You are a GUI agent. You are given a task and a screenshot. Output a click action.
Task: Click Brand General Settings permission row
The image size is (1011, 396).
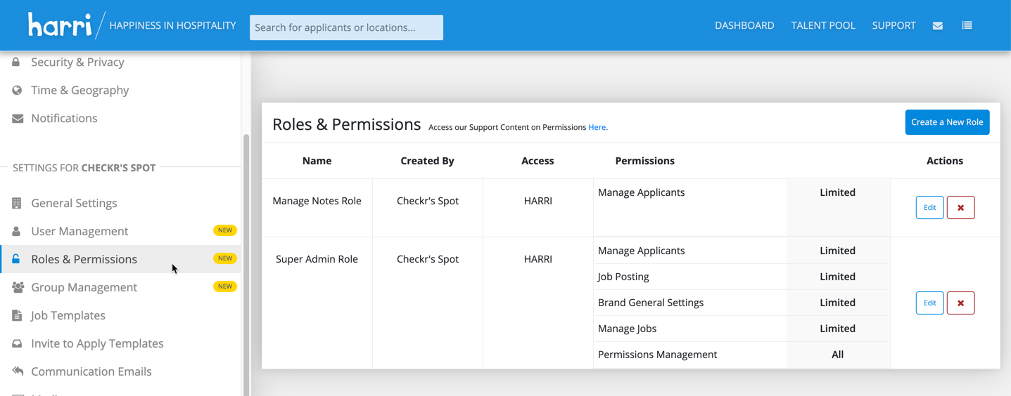(x=742, y=303)
